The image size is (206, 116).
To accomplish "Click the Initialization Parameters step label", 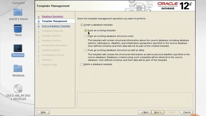I will (x=54, y=45).
